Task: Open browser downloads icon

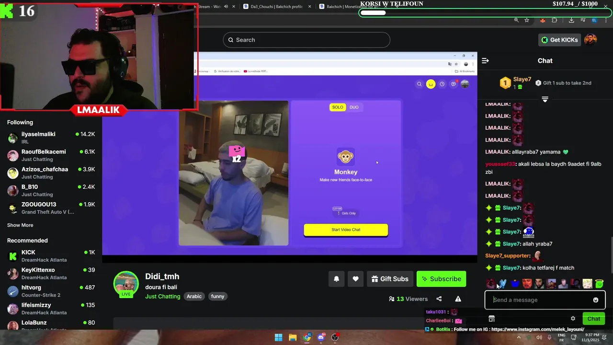Action: point(571,20)
